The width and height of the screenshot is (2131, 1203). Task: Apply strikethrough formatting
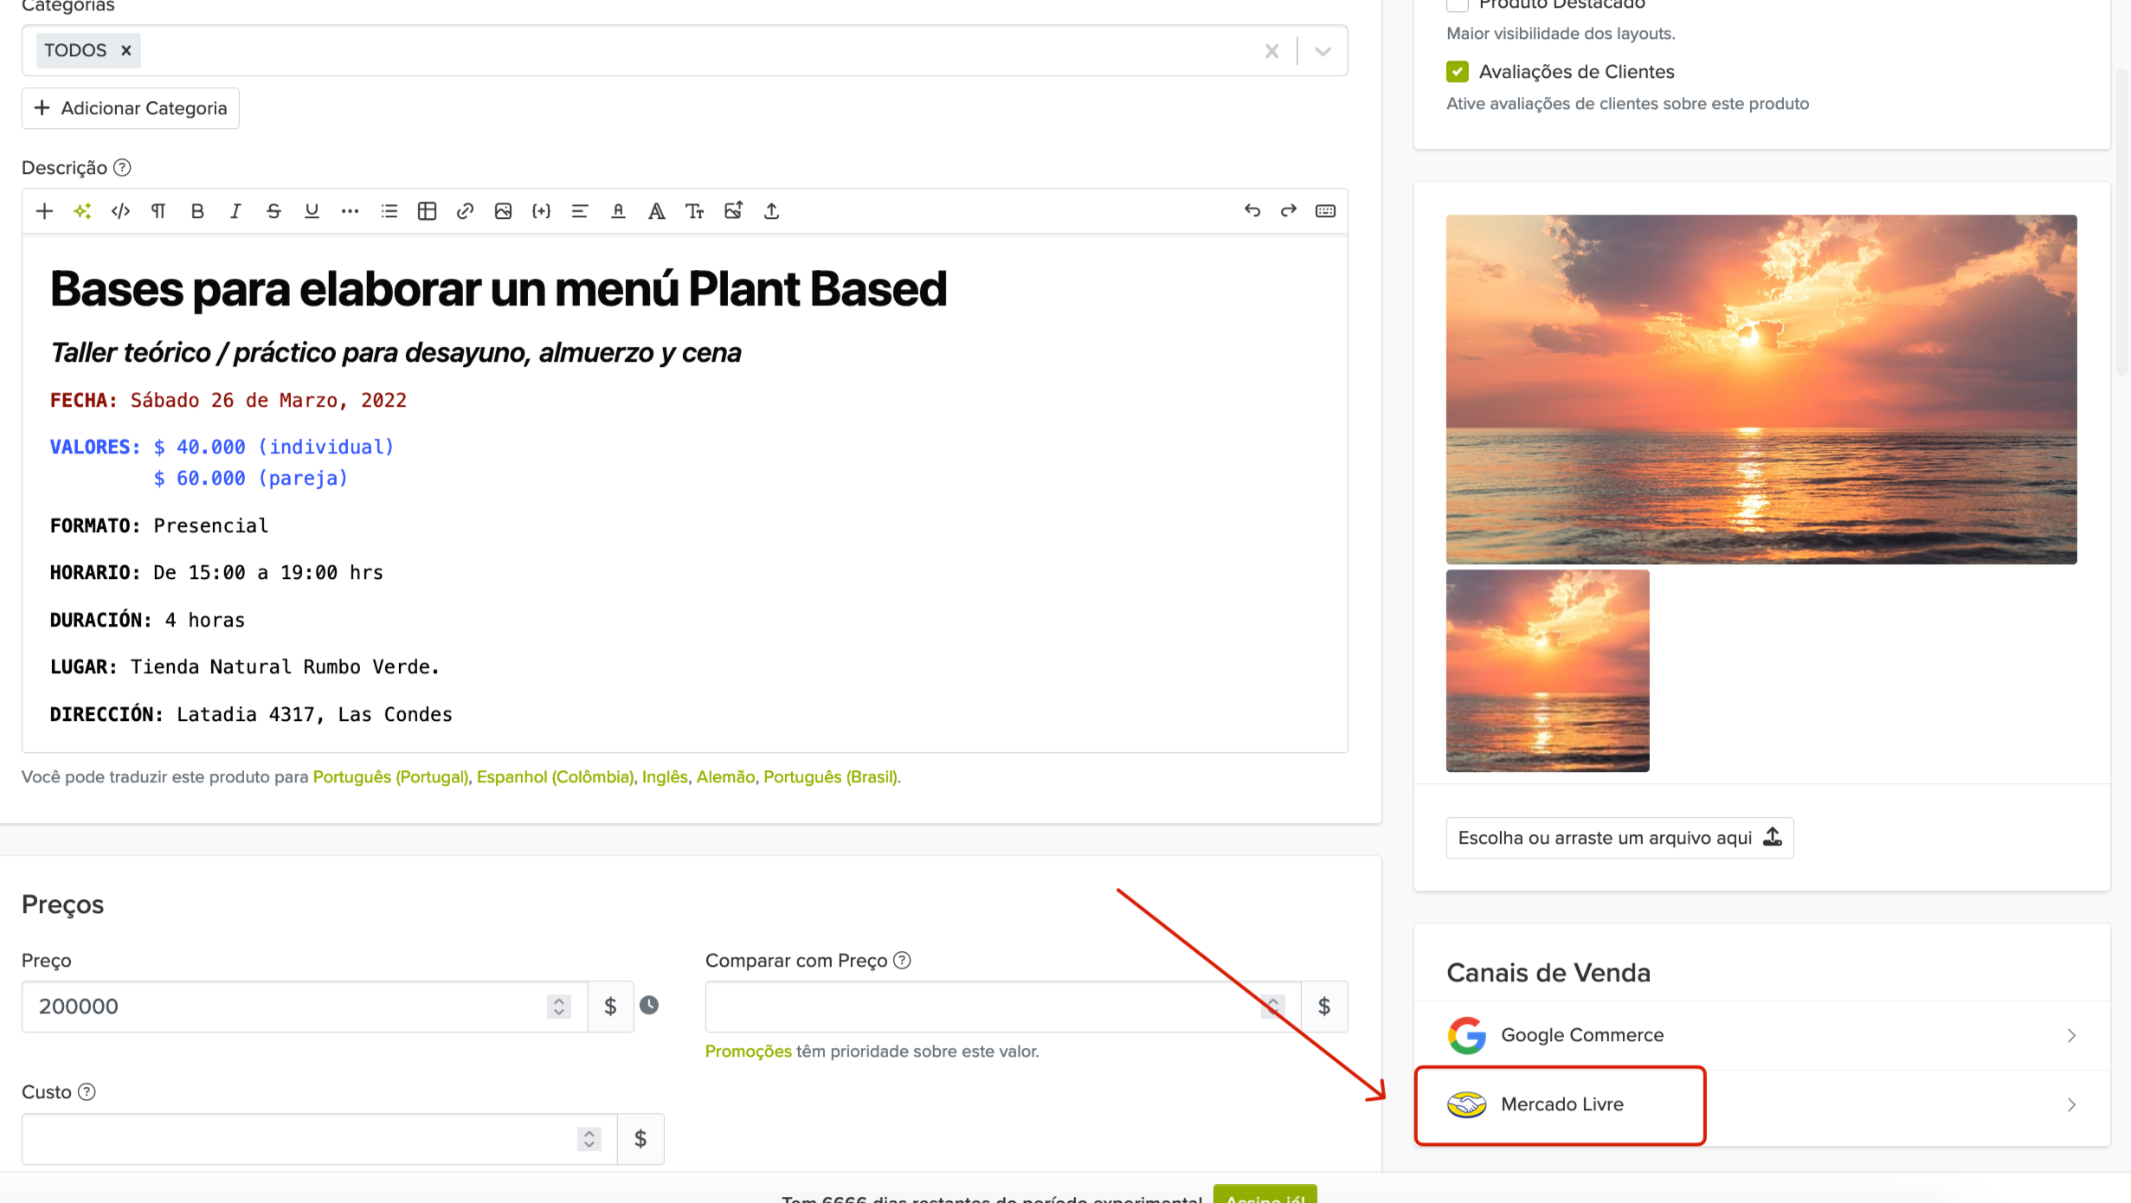pos(274,211)
